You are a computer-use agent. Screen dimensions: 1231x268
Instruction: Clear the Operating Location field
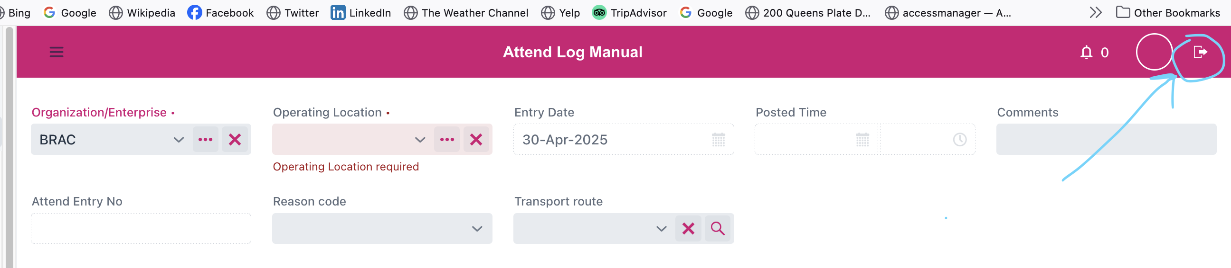point(476,140)
